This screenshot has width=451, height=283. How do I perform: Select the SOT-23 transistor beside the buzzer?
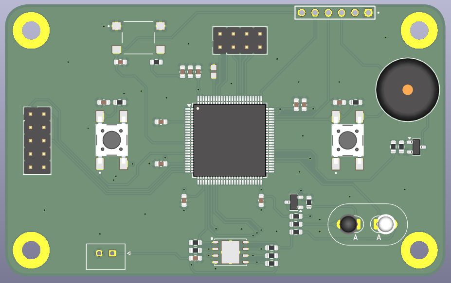coord(416,147)
